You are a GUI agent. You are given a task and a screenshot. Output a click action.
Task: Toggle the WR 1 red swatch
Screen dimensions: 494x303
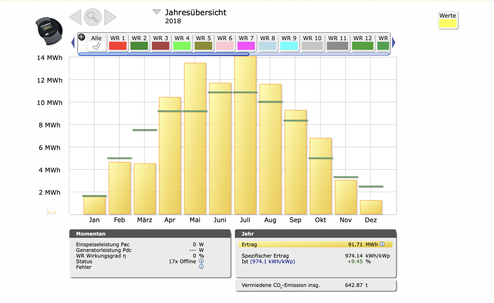pos(118,46)
